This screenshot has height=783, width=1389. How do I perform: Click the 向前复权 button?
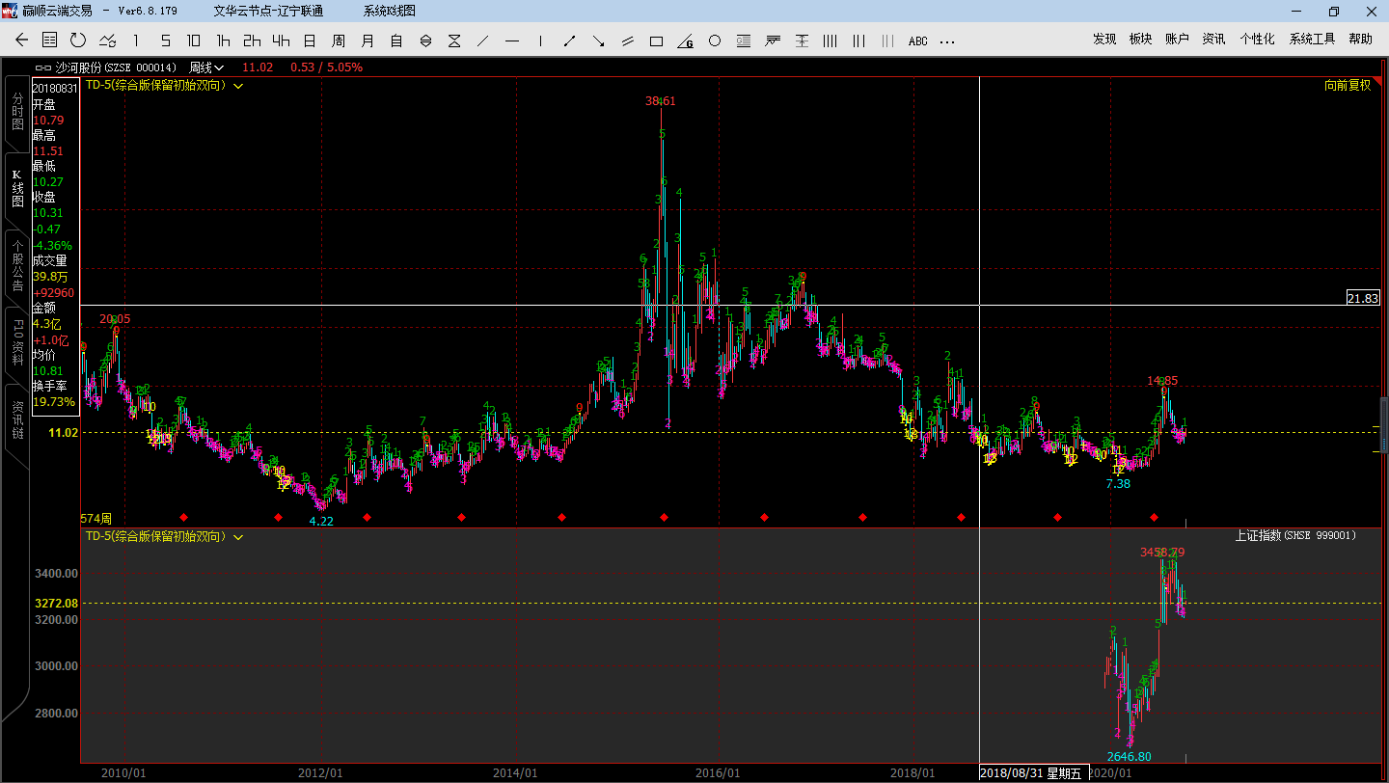[x=1348, y=85]
